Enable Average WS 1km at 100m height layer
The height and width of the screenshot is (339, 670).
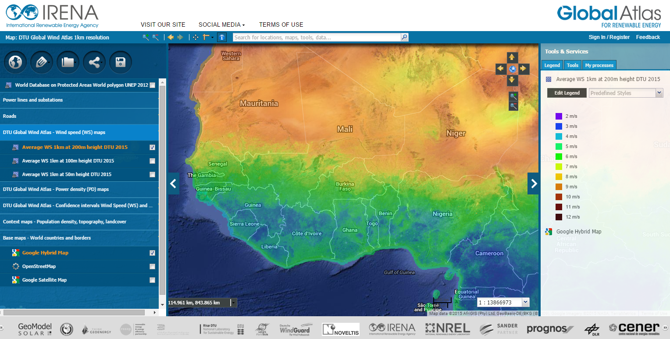(x=152, y=161)
